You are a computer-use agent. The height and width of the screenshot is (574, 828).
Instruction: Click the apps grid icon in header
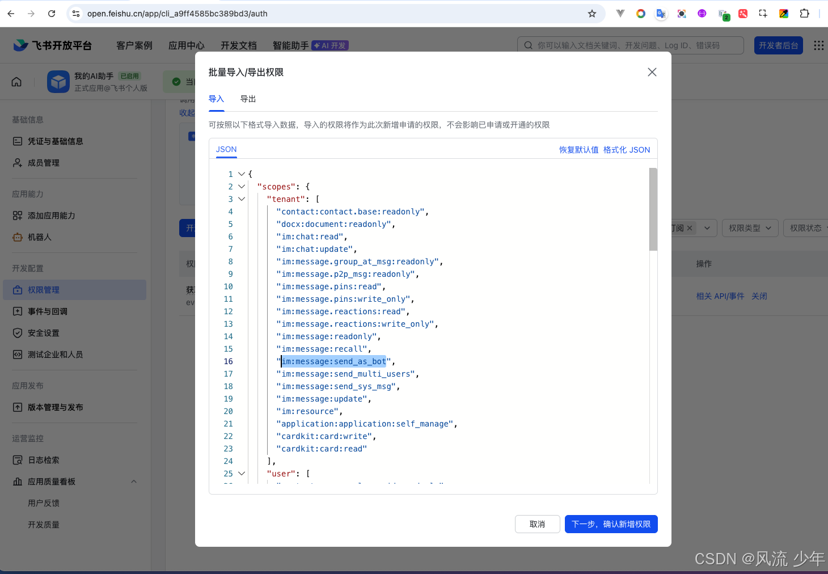point(818,45)
